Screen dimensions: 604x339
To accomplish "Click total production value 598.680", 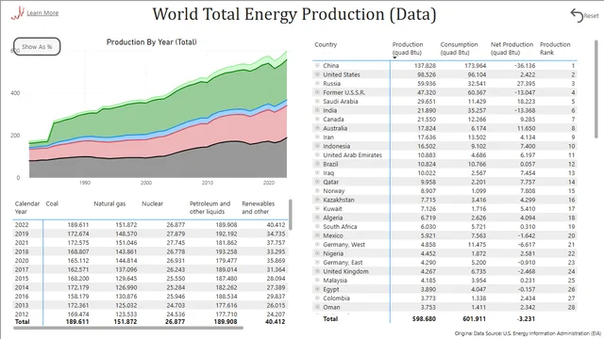I will [424, 318].
